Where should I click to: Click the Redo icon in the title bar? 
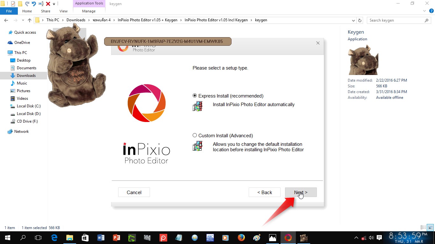(x=27, y=4)
